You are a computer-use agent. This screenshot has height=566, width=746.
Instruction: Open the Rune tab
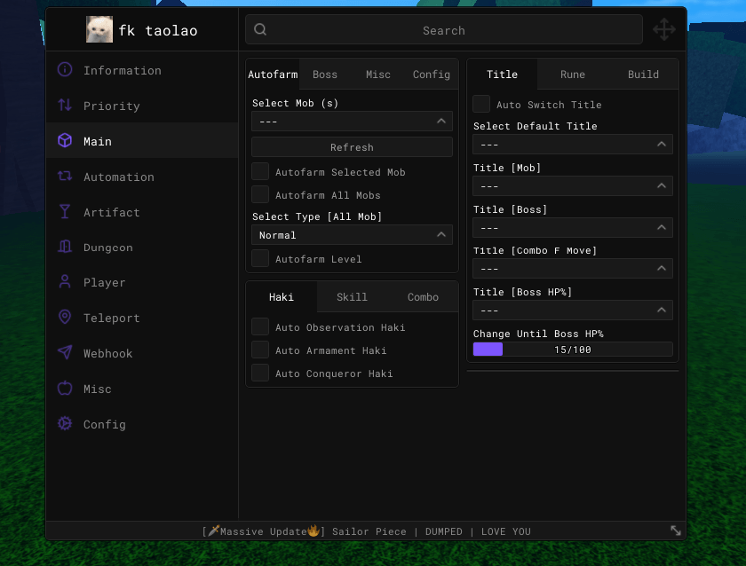point(573,75)
